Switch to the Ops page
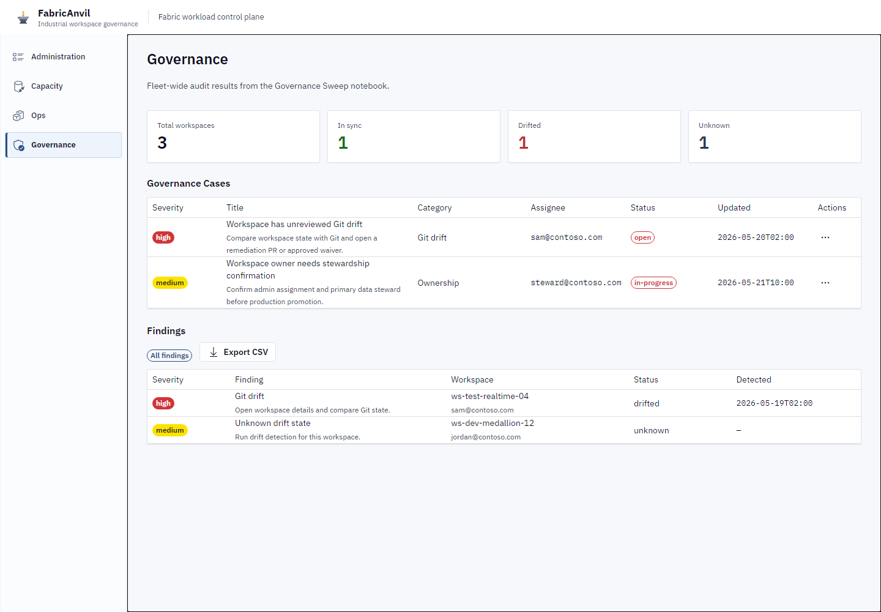The image size is (881, 612). (x=64, y=116)
